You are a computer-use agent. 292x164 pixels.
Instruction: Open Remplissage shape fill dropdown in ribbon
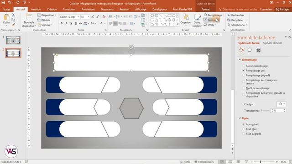pos(214,15)
